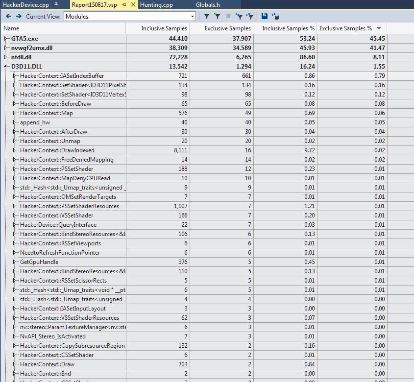Screen dimensions: 414x382
Task: Toggle pin on Report150817.vsp tab
Action: pyautogui.click(x=124, y=4)
